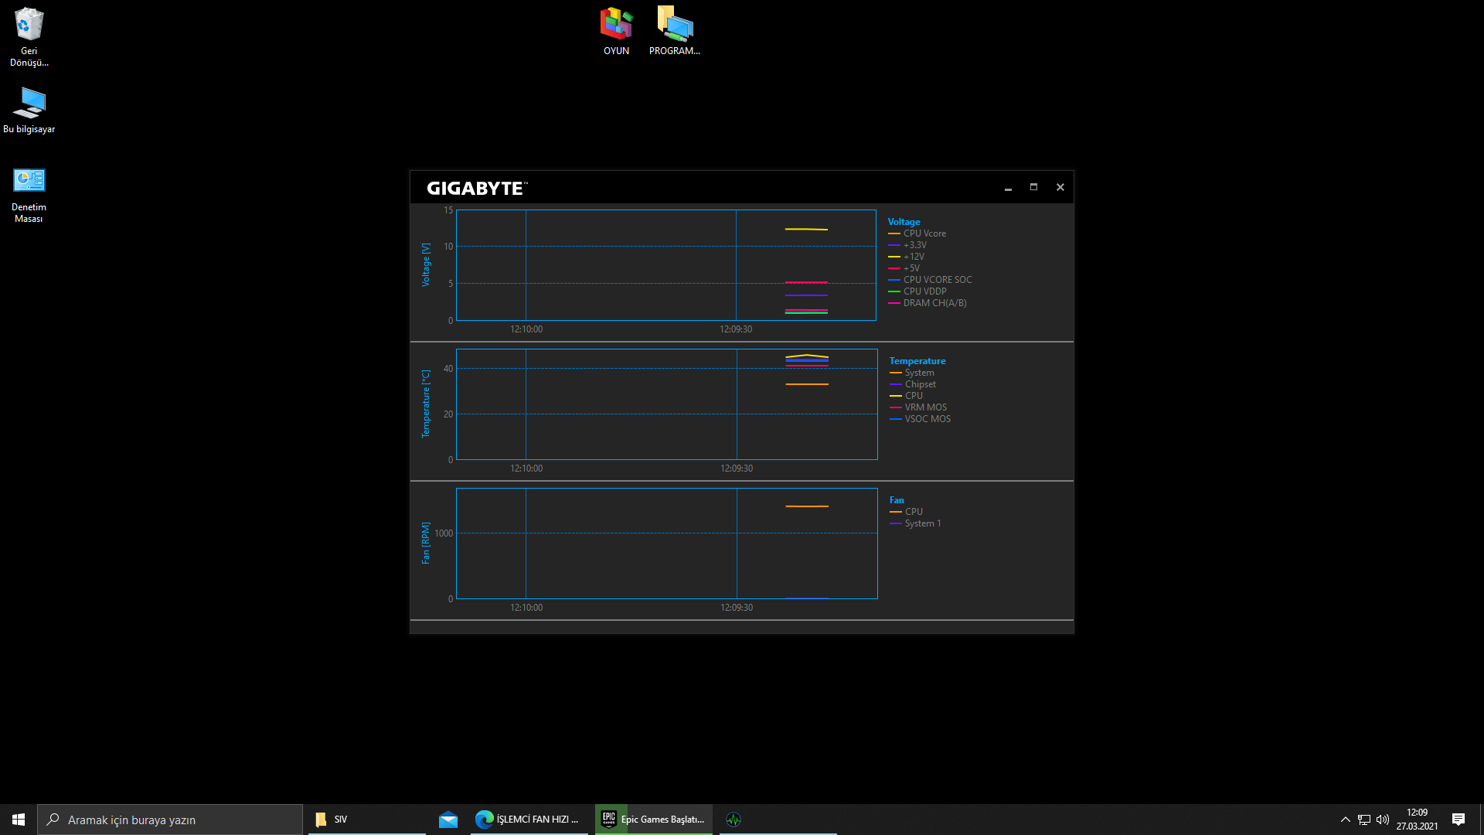Click the 15 value on Voltage axis
The image size is (1484, 835).
click(x=448, y=210)
